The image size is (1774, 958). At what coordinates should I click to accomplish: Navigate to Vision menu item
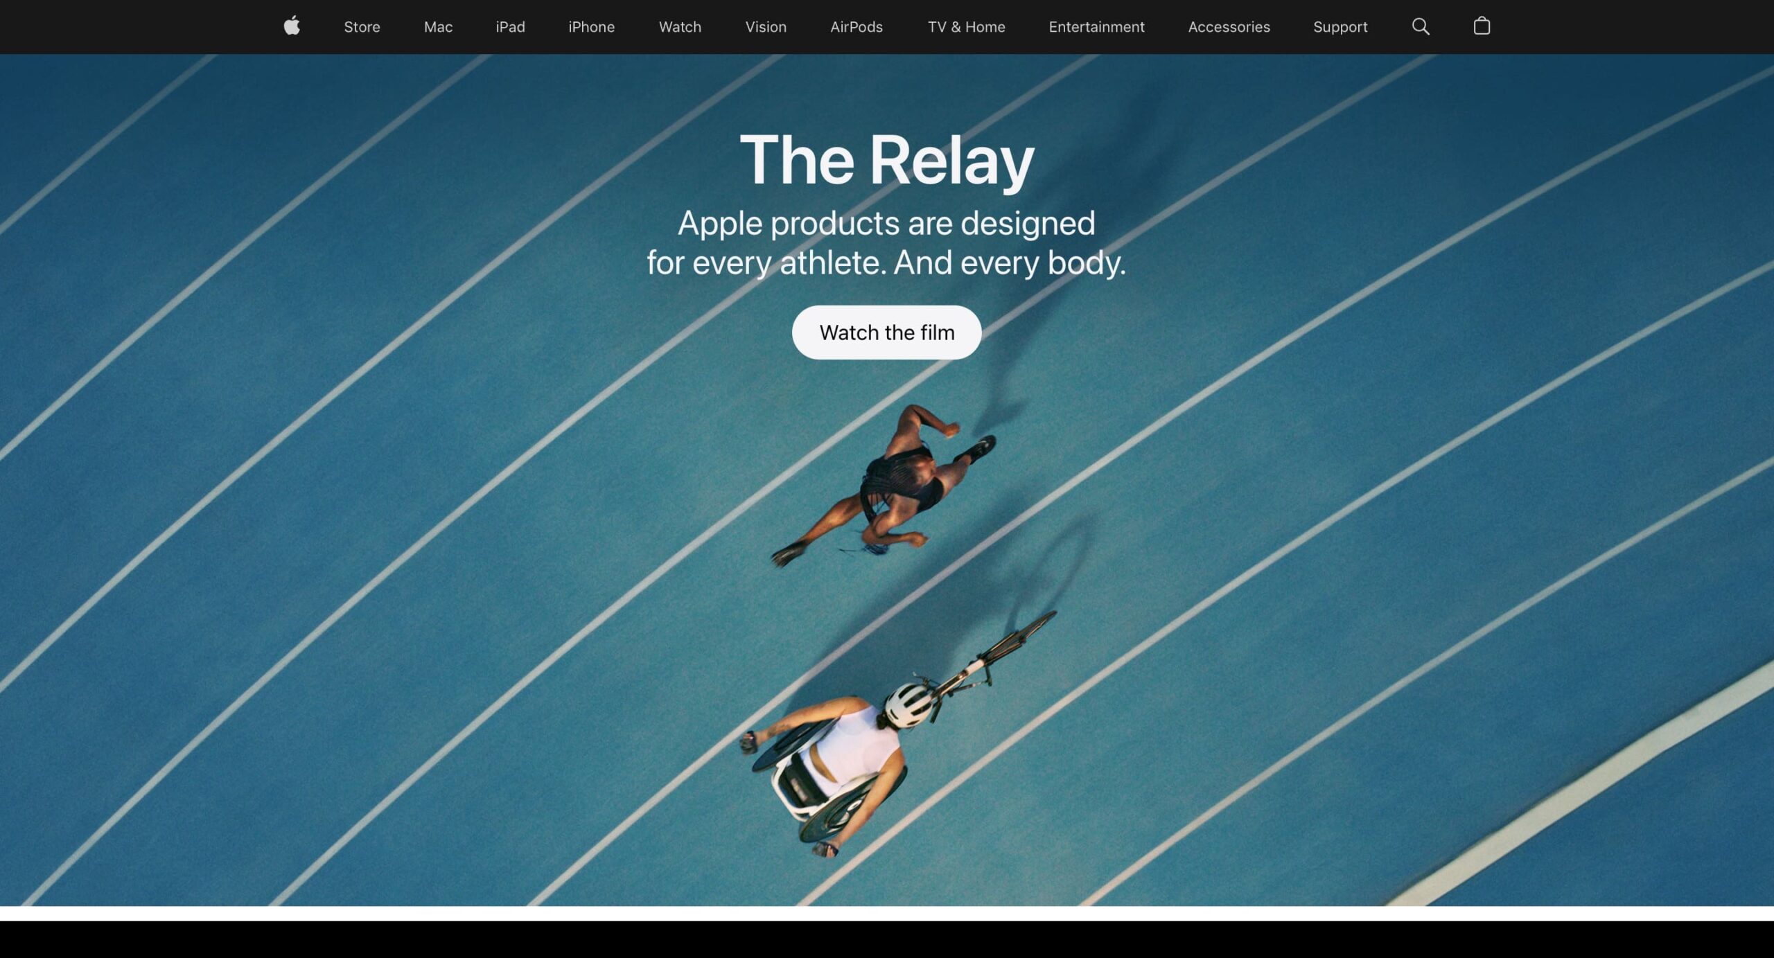[x=766, y=26]
